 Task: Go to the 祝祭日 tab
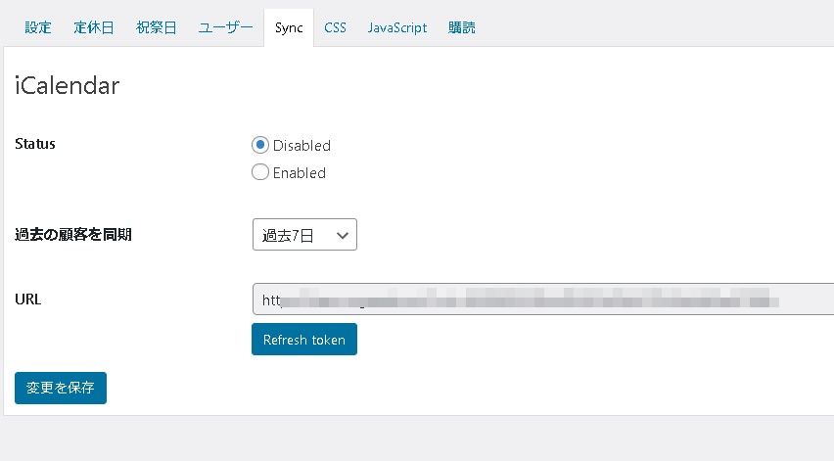tap(157, 27)
